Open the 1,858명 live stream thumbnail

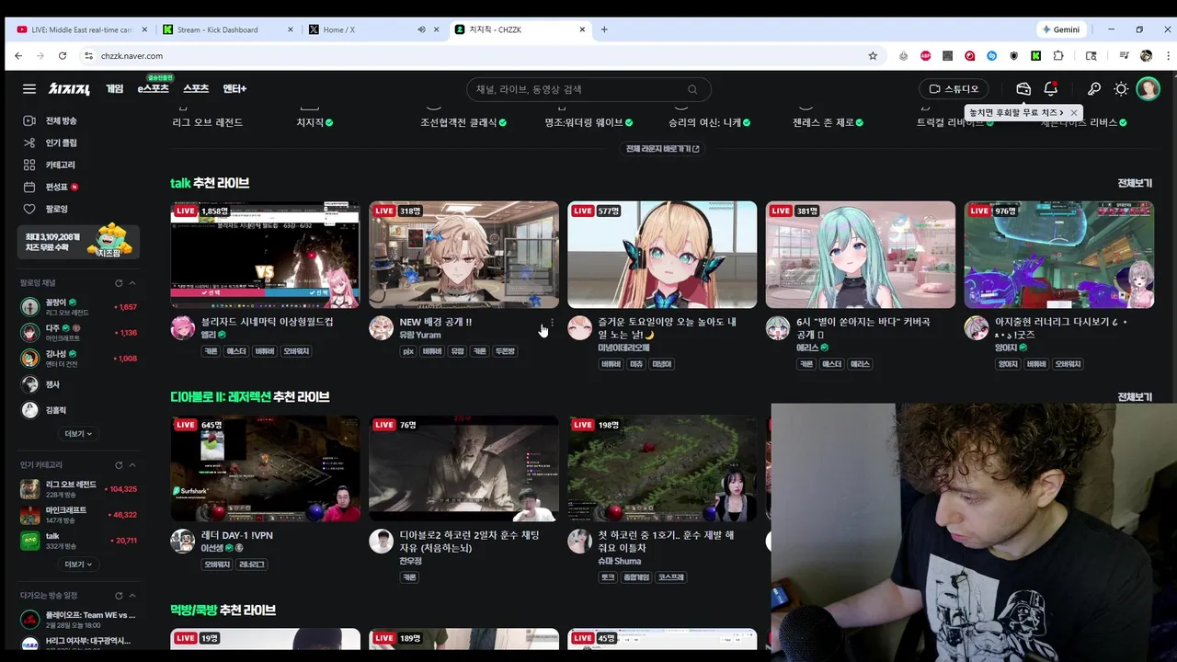[265, 255]
